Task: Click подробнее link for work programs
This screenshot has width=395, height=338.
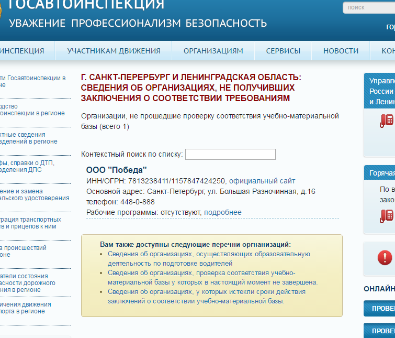Action: point(223,212)
